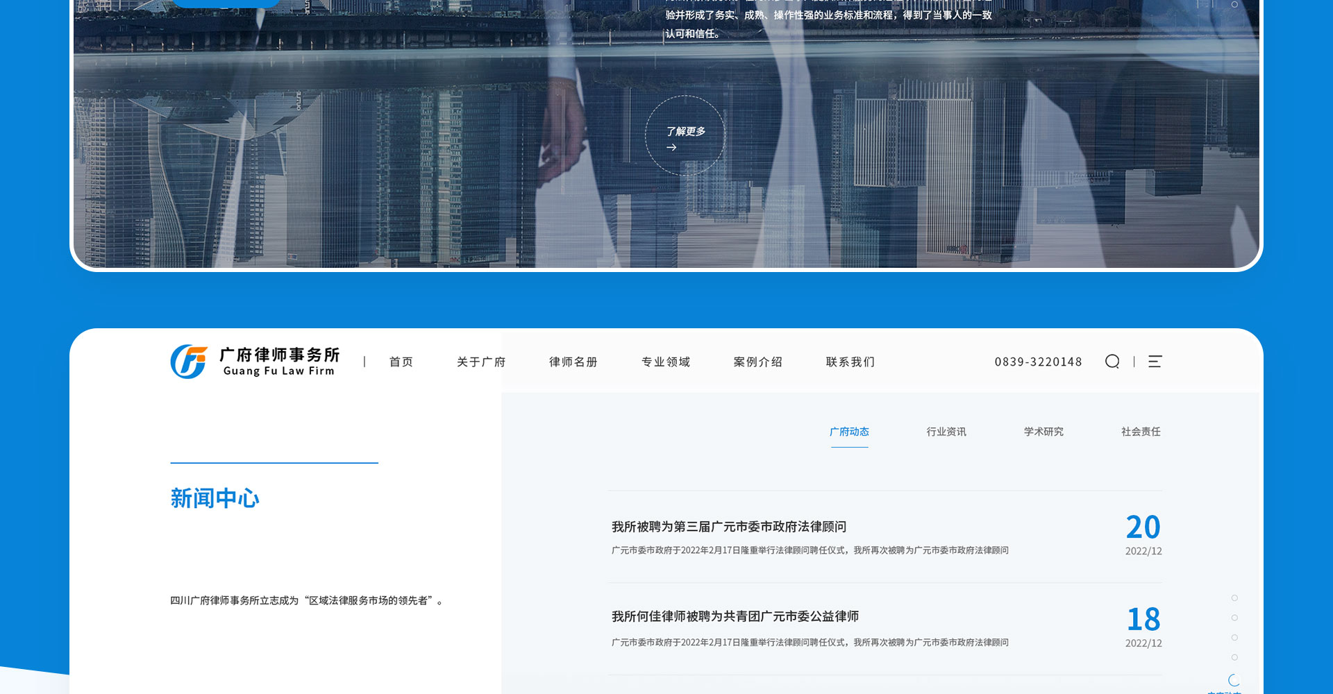Image resolution: width=1333 pixels, height=694 pixels.
Task: Switch to the 学术研究 tab
Action: tap(1043, 432)
